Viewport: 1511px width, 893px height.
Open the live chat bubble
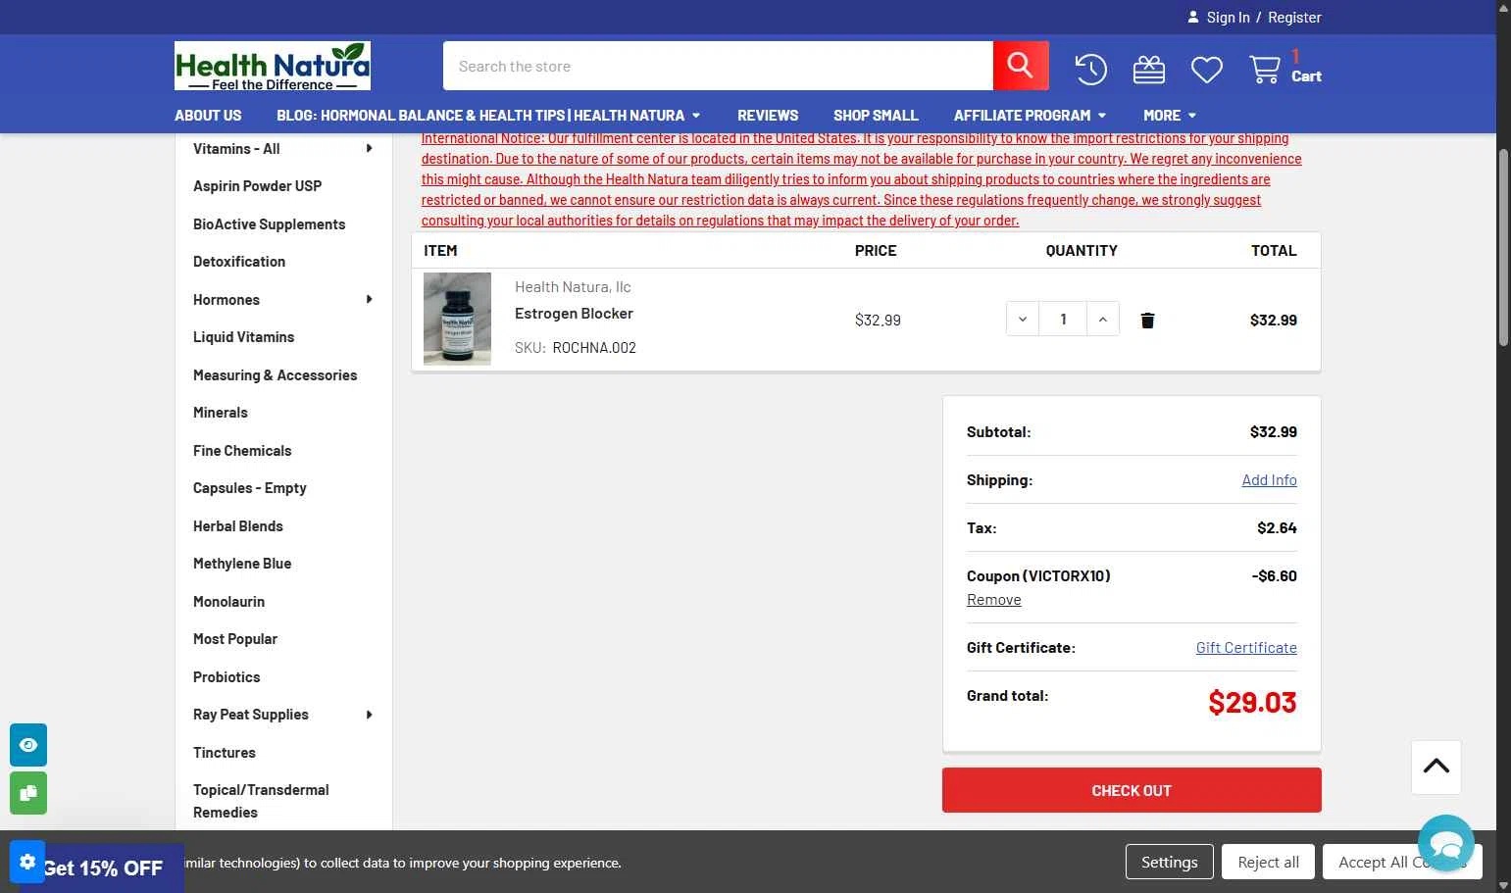pos(1446,843)
